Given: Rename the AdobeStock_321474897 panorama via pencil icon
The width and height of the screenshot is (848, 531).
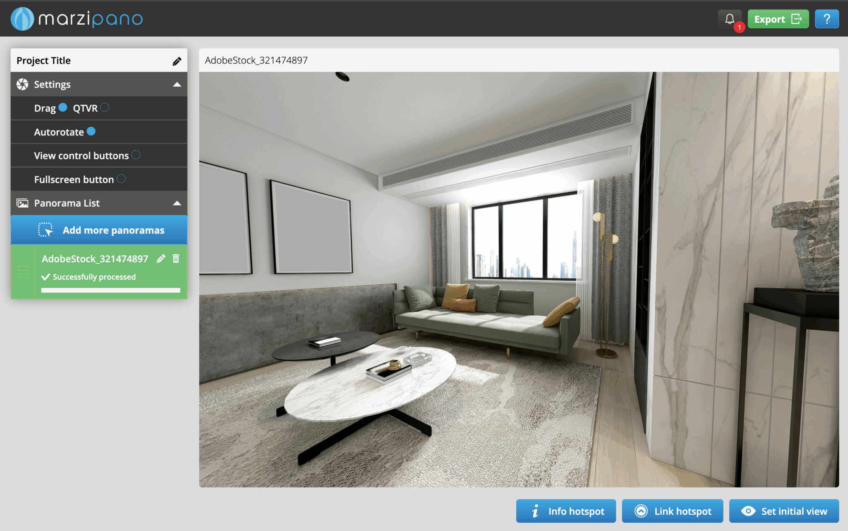Looking at the screenshot, I should pos(161,258).
